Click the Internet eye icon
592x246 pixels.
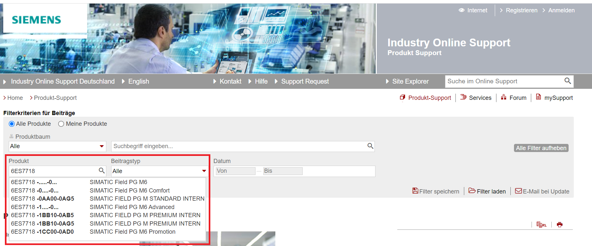tap(461, 10)
